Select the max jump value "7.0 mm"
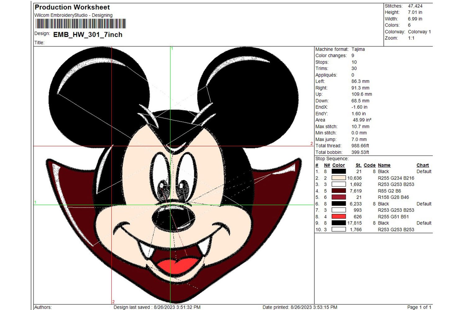 pyautogui.click(x=359, y=139)
